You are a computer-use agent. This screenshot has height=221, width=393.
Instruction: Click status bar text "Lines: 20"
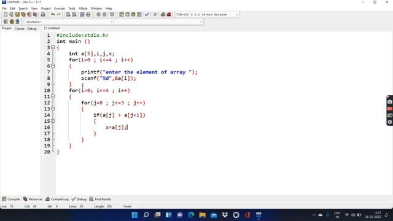click(76, 206)
